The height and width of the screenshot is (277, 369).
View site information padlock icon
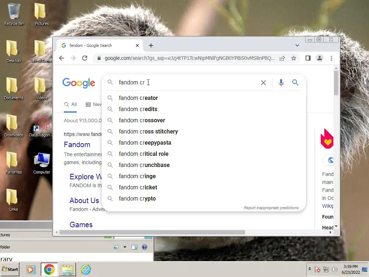point(99,58)
